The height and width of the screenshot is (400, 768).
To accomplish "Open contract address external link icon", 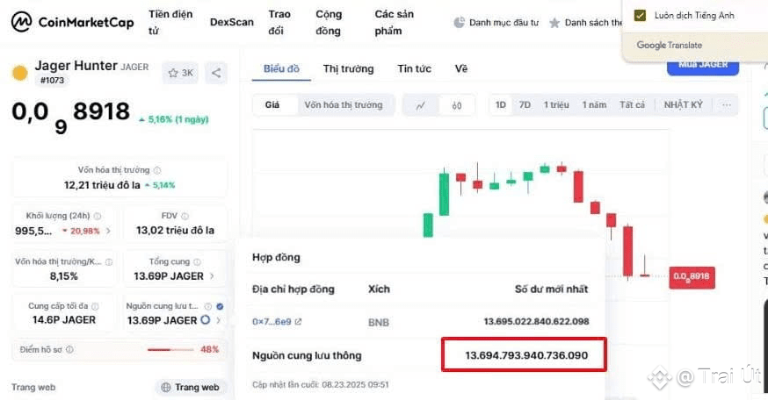I will [298, 322].
